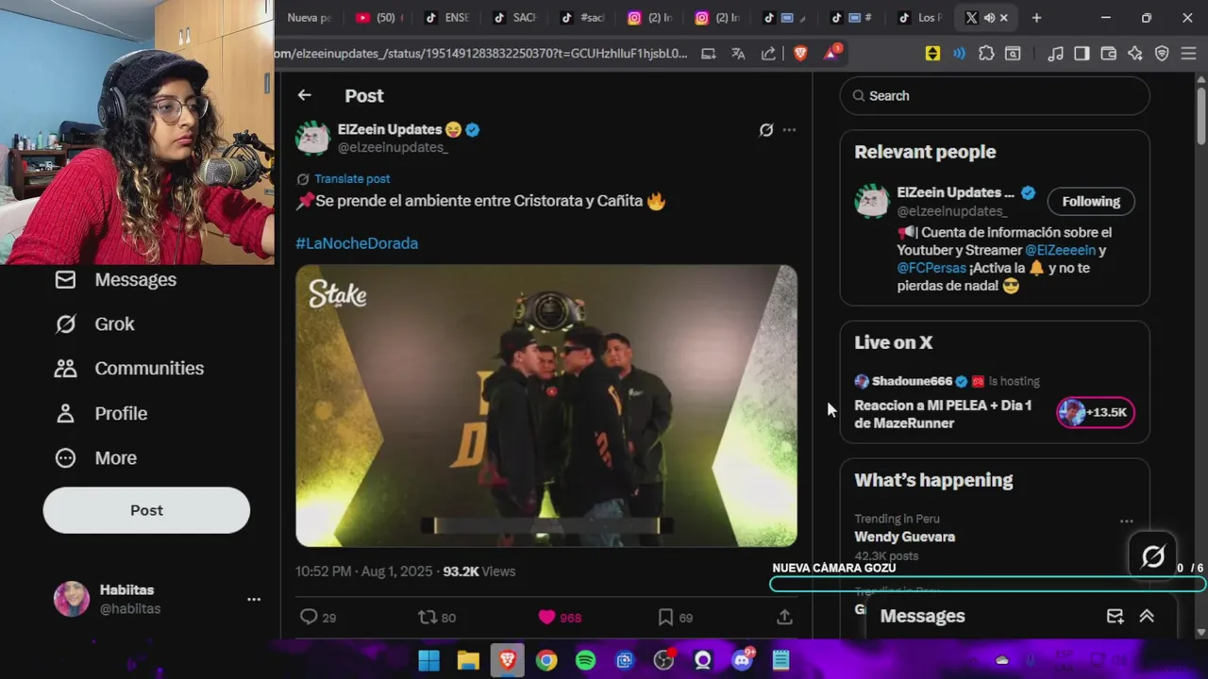Click the translate page icon in address bar
Viewport: 1208px width, 679px height.
point(739,54)
